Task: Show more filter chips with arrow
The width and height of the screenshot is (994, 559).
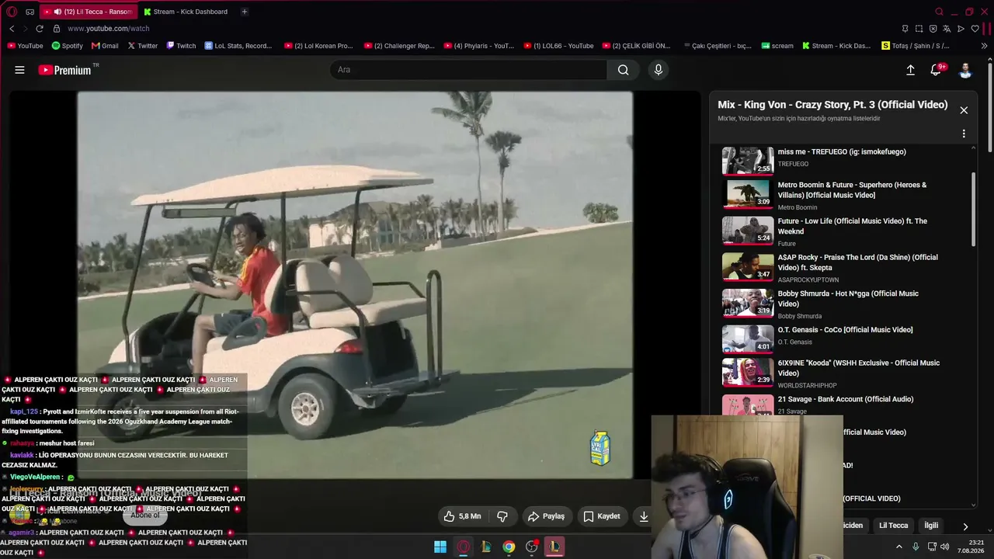Action: [965, 526]
